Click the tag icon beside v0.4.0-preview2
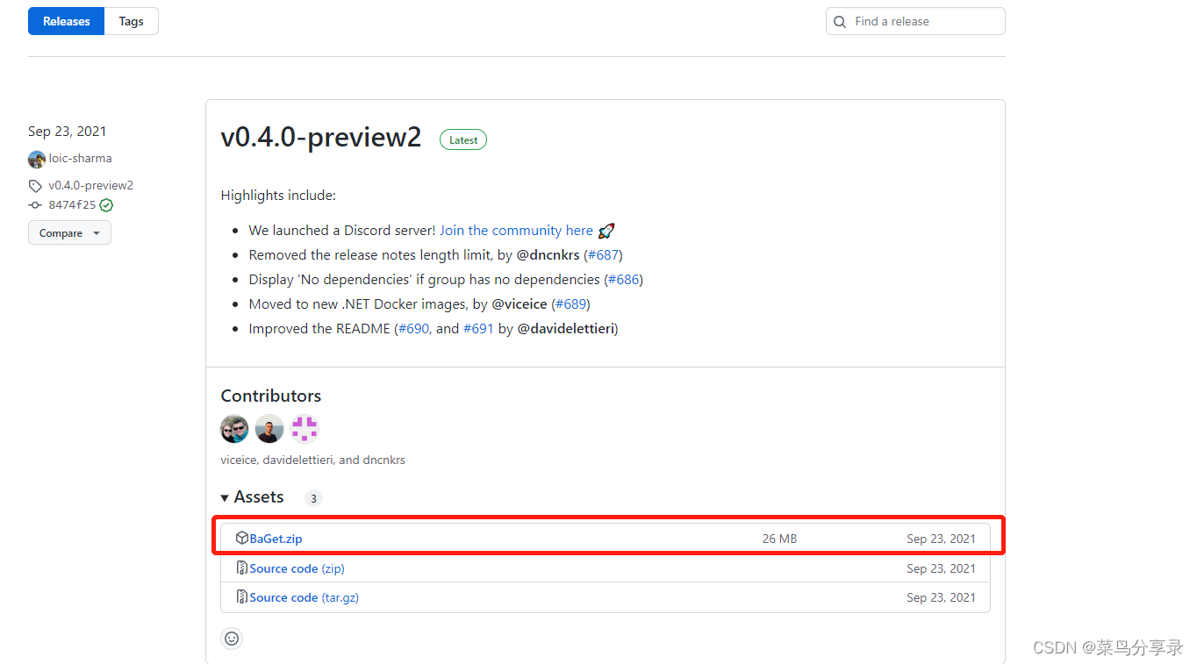This screenshot has height=664, width=1197. pos(35,186)
